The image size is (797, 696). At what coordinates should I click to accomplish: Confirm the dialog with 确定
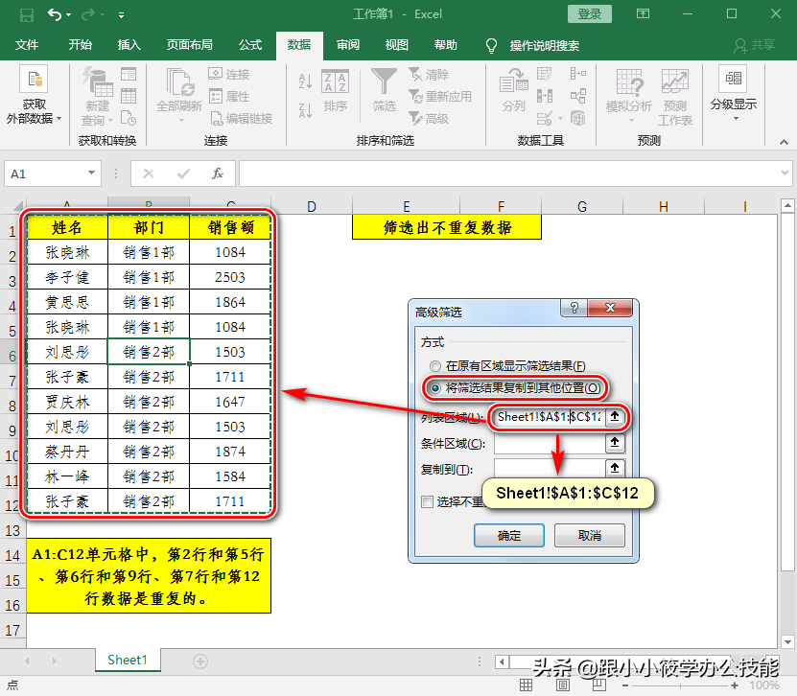click(x=509, y=536)
